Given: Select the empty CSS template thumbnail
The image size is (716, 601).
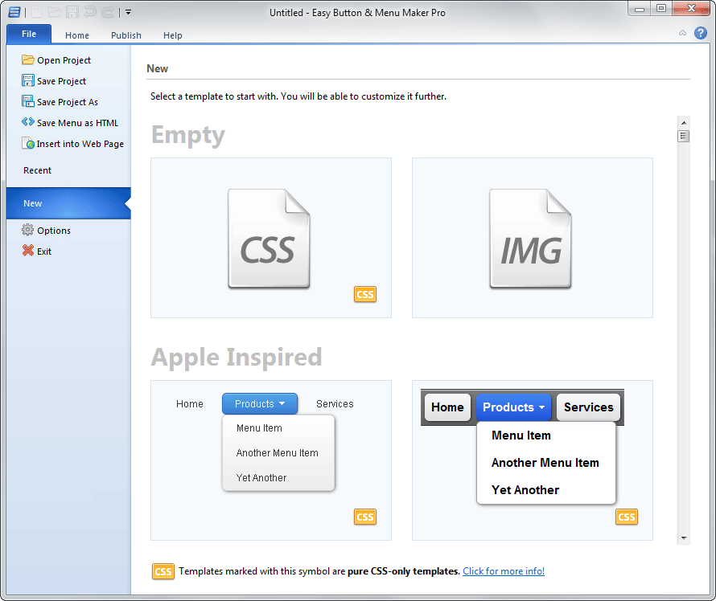Looking at the screenshot, I should tap(270, 238).
